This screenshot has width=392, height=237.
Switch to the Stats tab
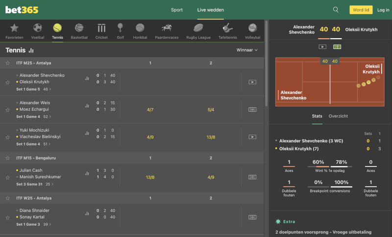click(x=317, y=116)
